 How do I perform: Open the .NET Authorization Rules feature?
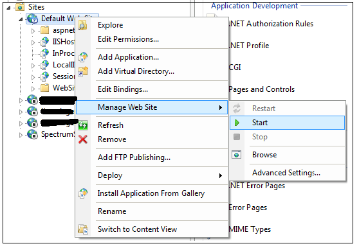(x=271, y=24)
